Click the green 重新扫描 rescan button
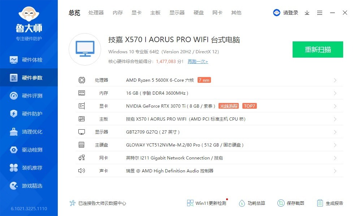 tap(318, 50)
